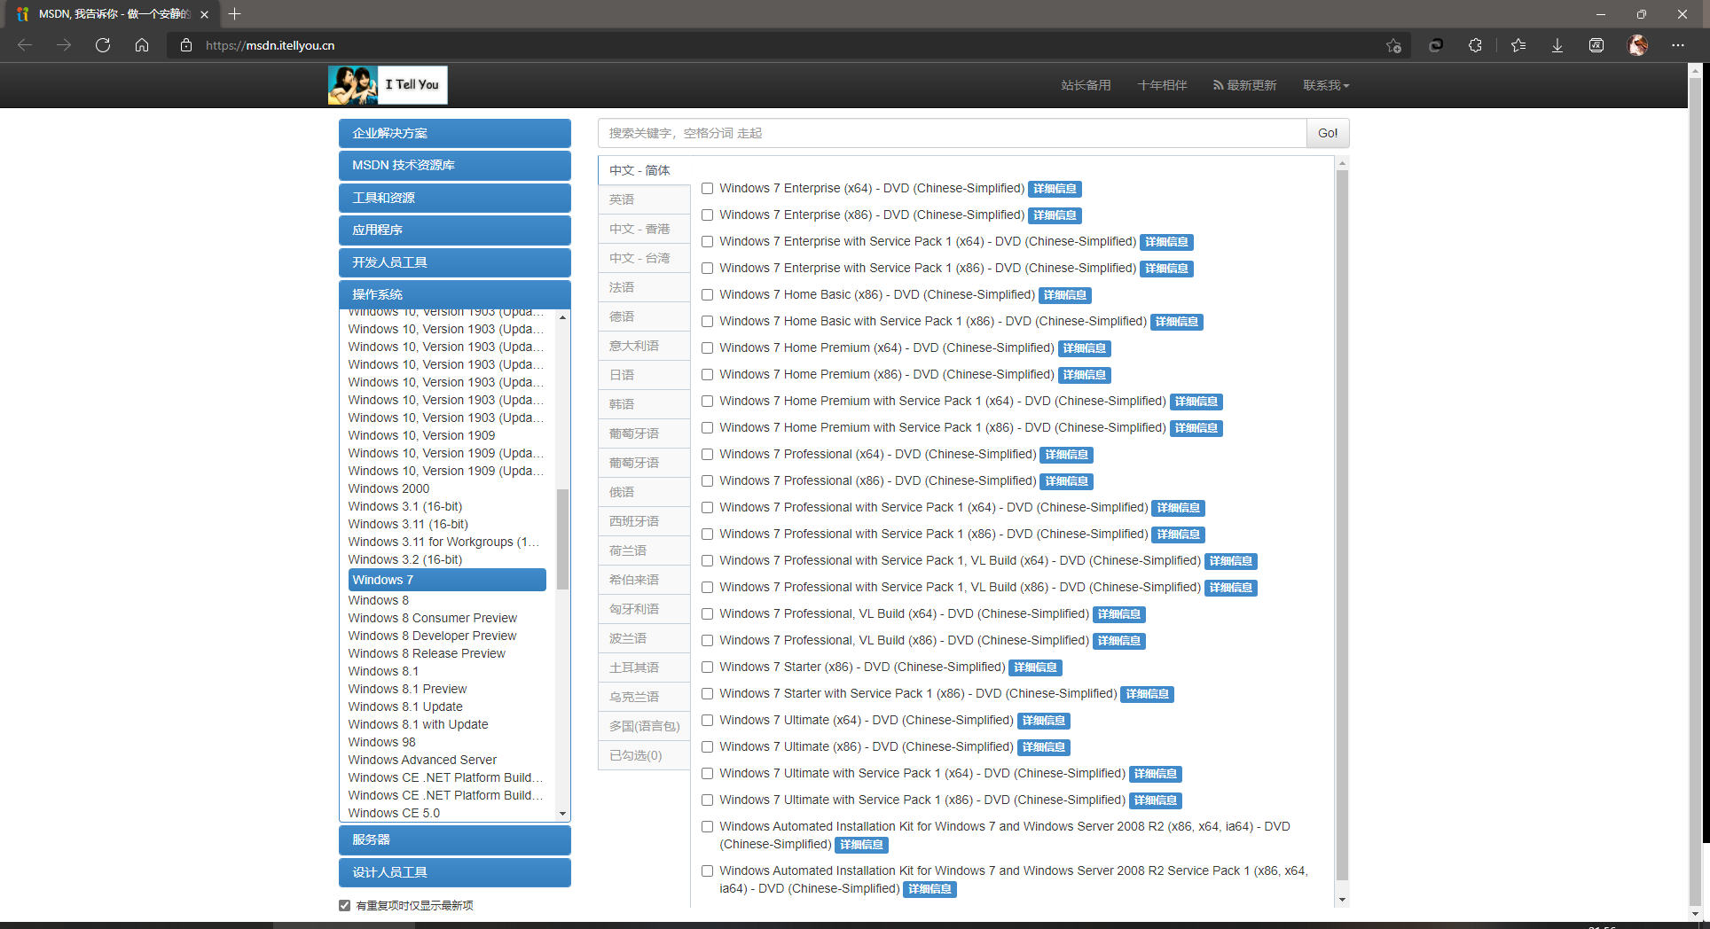
Task: Reload the page with refresh icon
Action: point(103,45)
